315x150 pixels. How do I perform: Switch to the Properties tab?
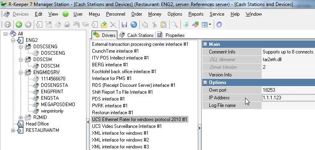[x=171, y=35]
